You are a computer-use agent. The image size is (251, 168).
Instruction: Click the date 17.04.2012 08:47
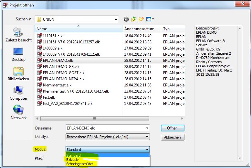pos(138,97)
